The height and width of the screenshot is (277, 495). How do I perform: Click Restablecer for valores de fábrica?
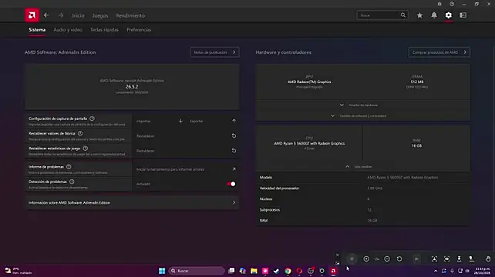186,136
